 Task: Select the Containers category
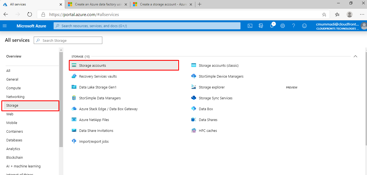pyautogui.click(x=15, y=132)
